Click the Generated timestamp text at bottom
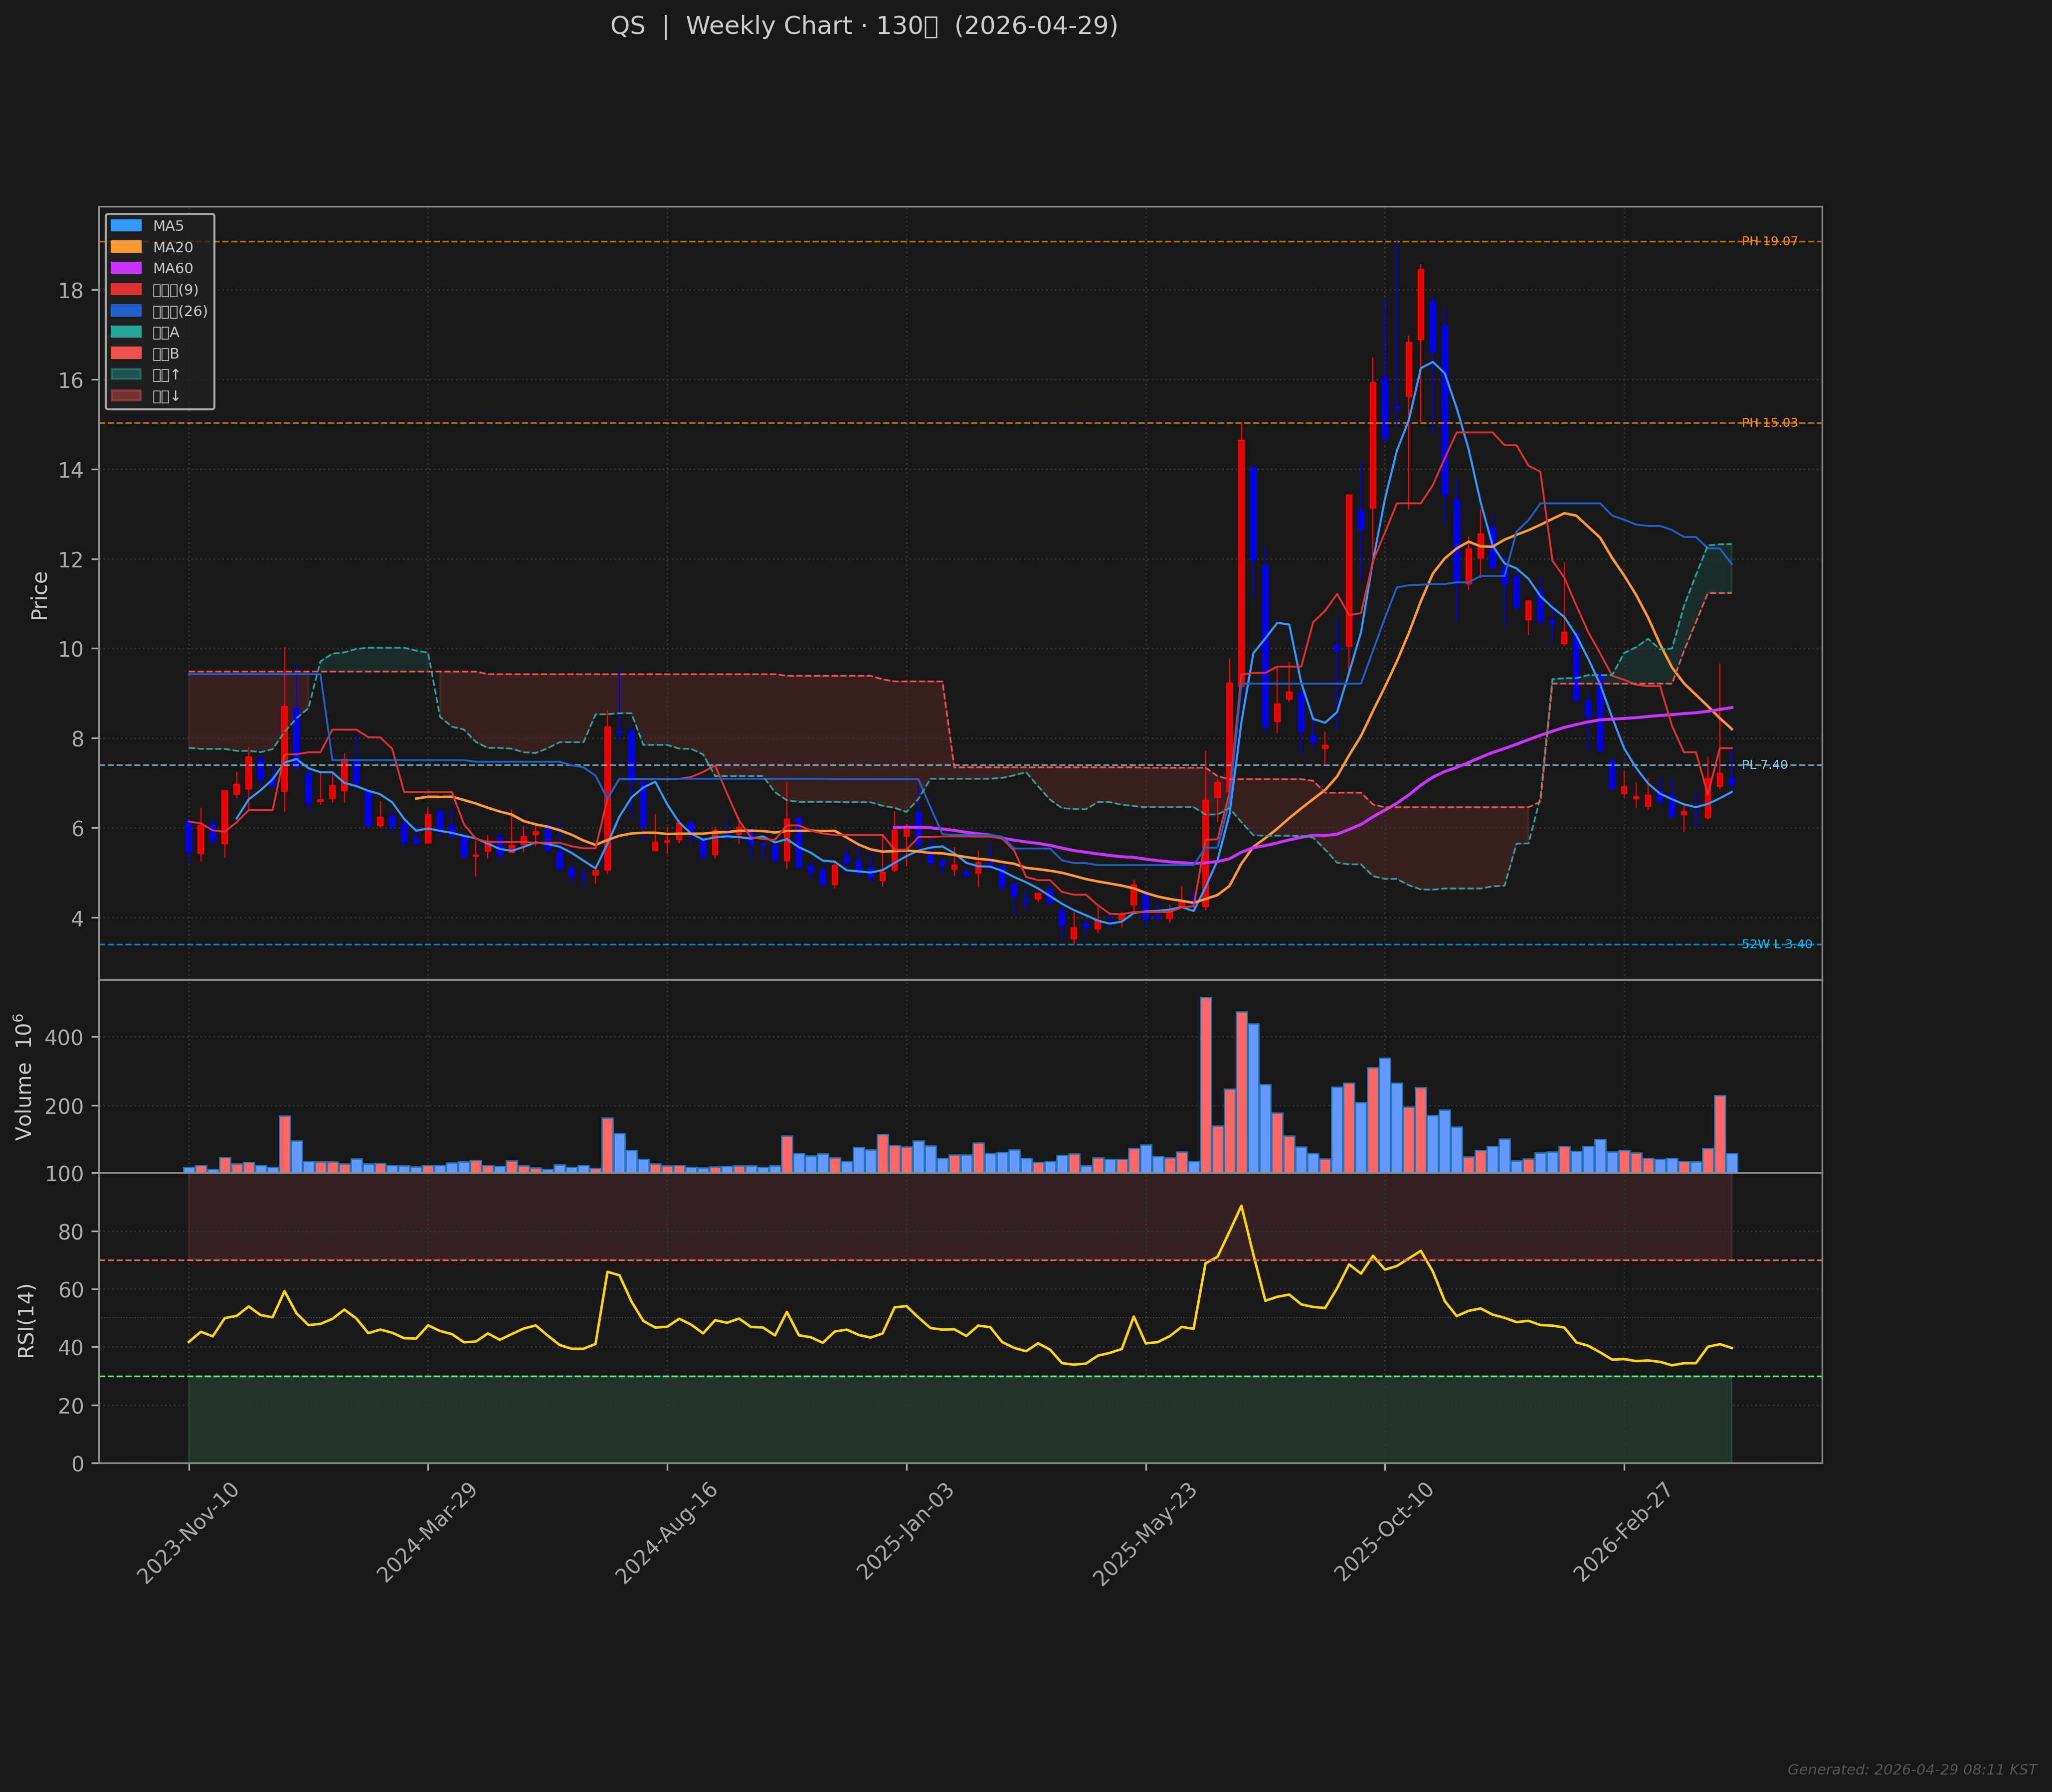2052x1792 pixels. click(1911, 1769)
